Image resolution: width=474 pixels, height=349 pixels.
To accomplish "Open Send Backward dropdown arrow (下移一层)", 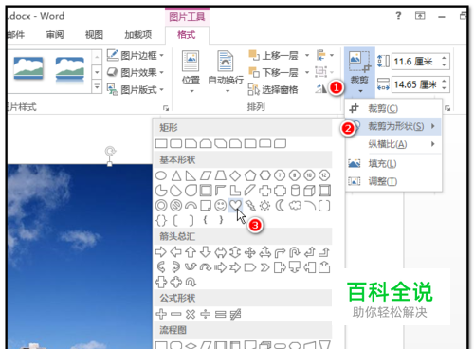I will pyautogui.click(x=307, y=72).
